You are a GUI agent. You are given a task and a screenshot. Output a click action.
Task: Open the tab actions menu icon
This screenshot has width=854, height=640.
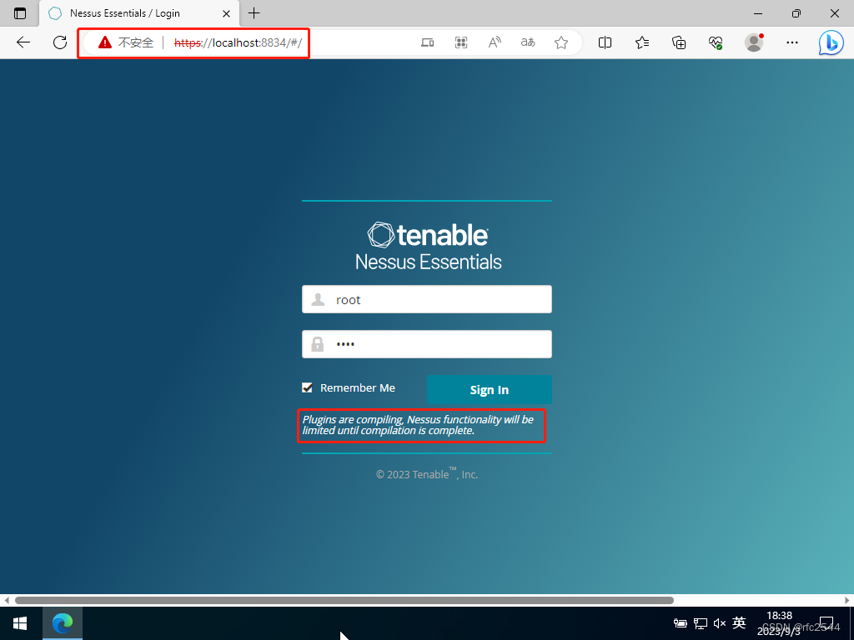point(20,13)
